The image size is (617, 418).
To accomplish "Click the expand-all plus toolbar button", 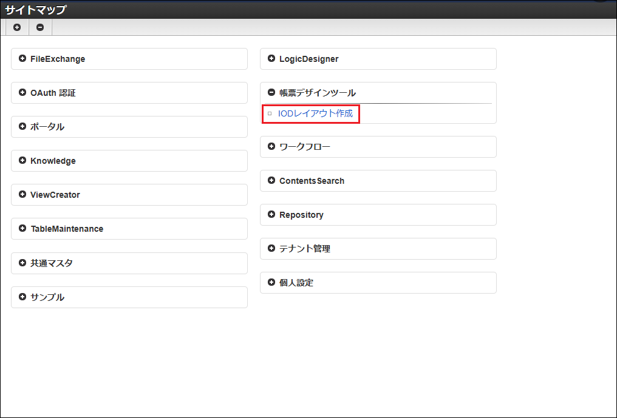I will [x=17, y=27].
